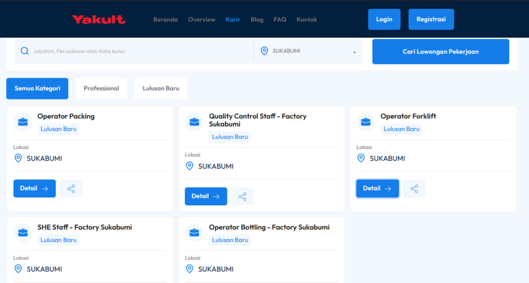Viewport: 529px width, 283px height.
Task: Click the Registrasi button
Action: [431, 19]
